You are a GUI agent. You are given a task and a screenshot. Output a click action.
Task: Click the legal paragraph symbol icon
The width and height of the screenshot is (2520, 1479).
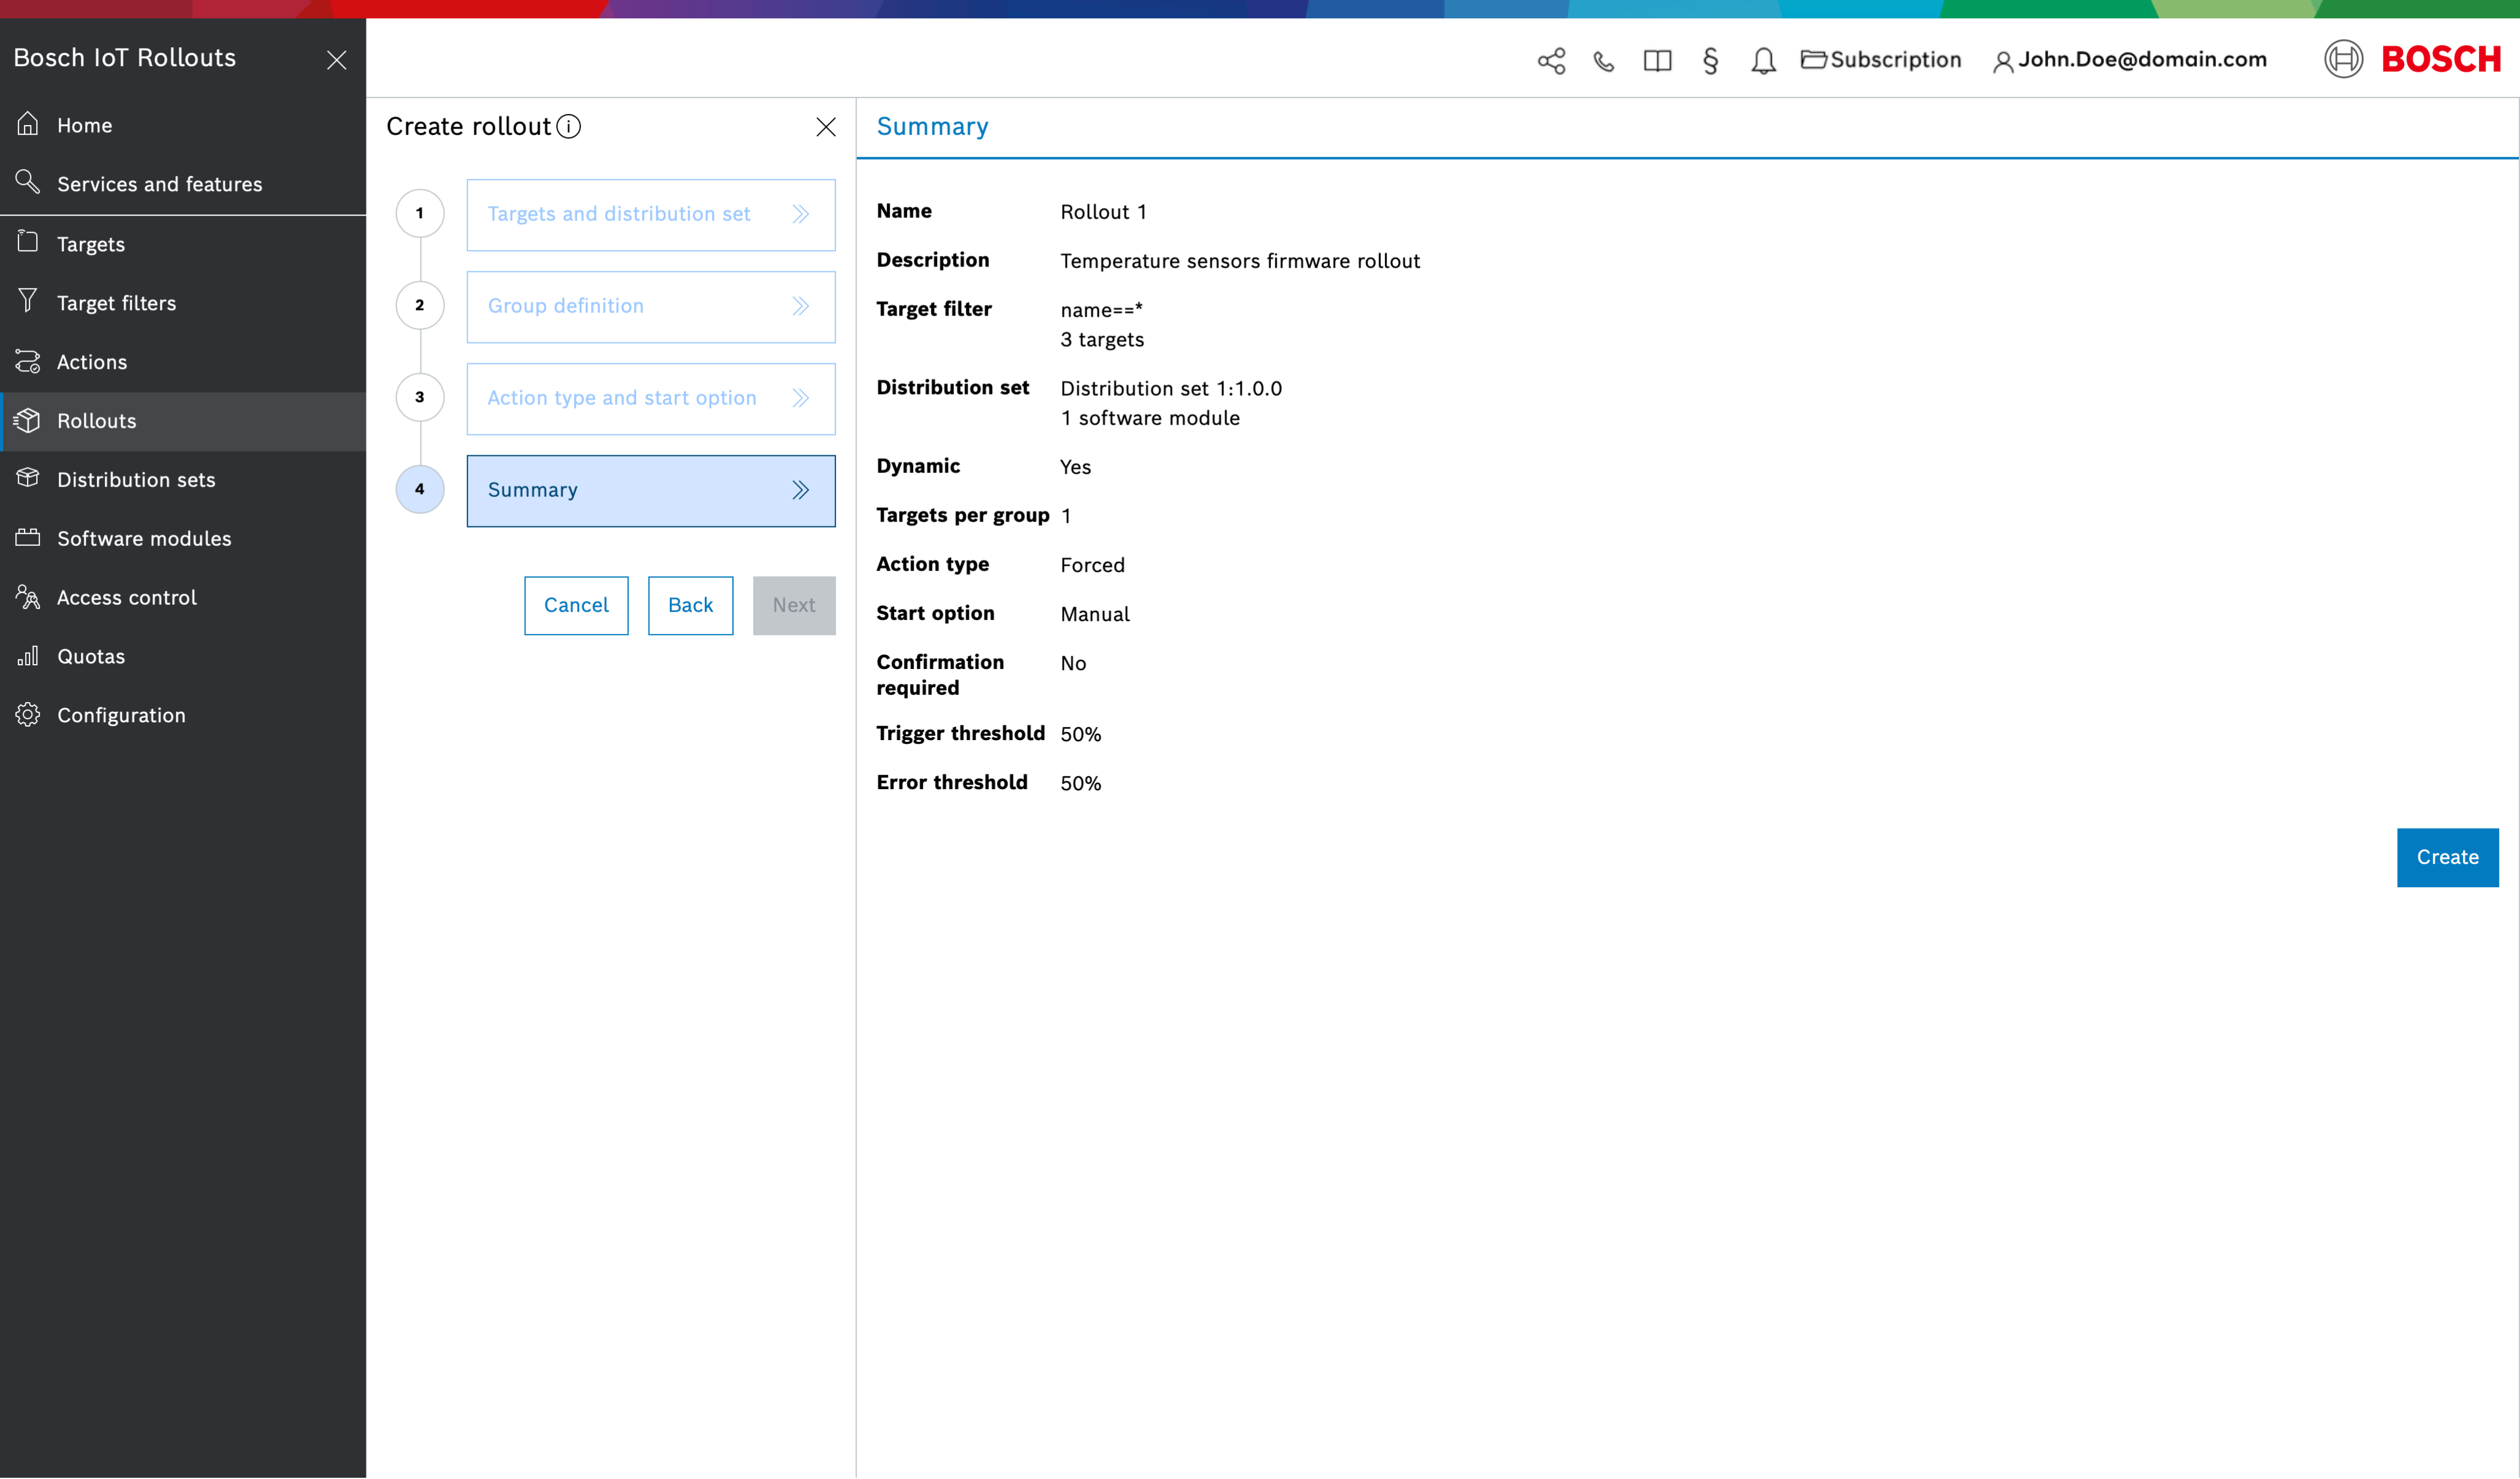(1710, 61)
